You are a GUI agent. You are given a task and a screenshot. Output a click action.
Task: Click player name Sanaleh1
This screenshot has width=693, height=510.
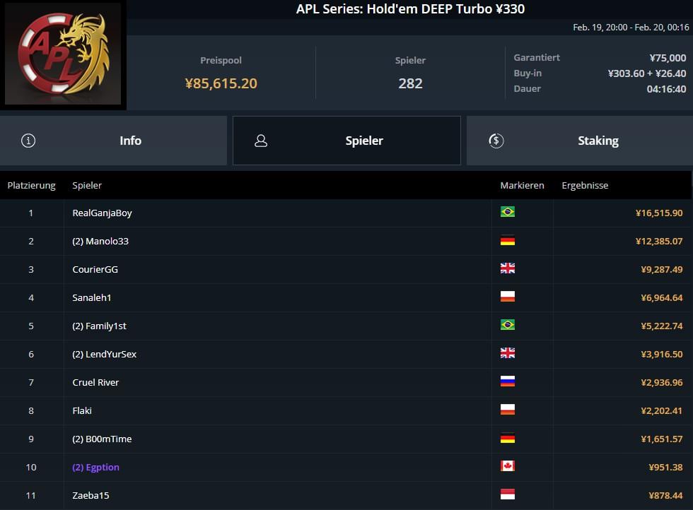point(92,297)
